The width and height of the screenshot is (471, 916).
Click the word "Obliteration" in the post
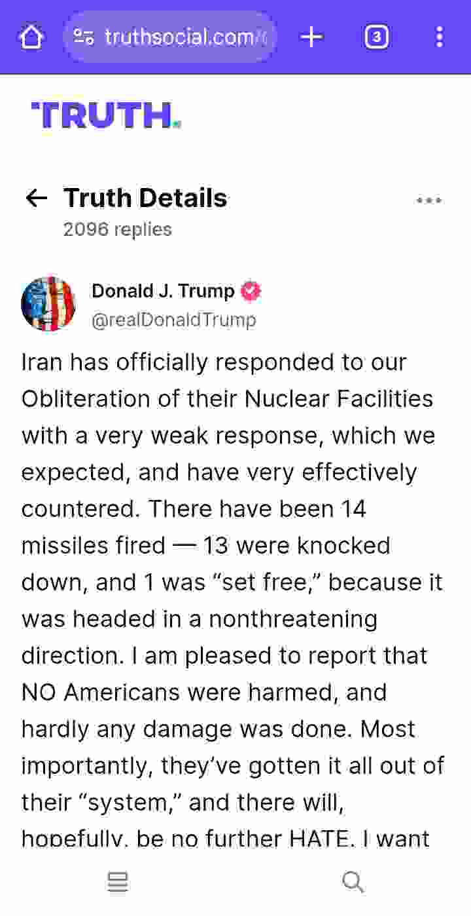[x=86, y=399]
